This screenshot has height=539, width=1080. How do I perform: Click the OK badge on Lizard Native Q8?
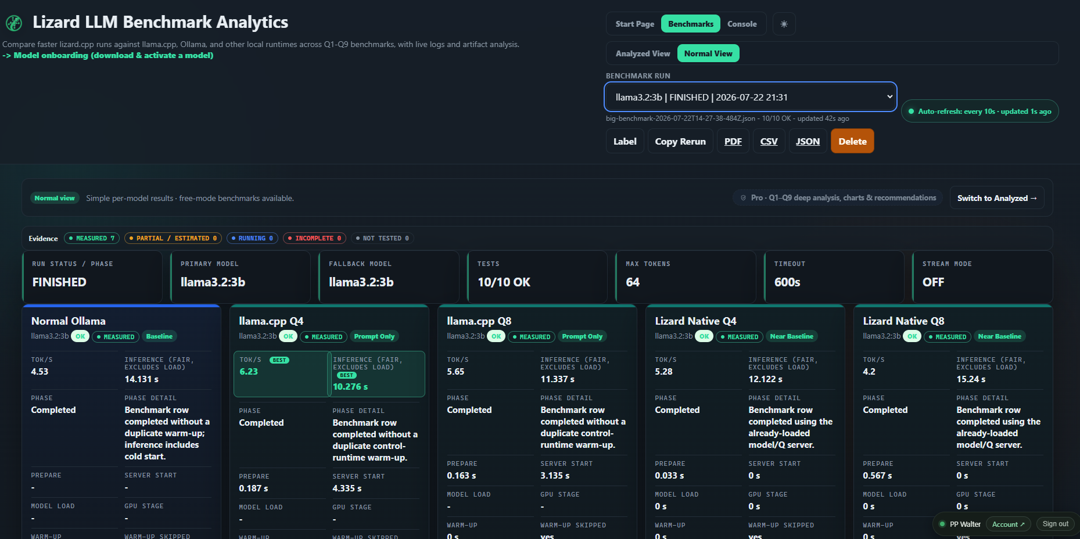(912, 336)
